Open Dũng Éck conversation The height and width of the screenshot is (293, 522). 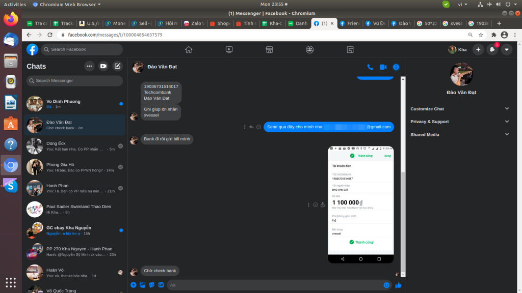(x=74, y=146)
